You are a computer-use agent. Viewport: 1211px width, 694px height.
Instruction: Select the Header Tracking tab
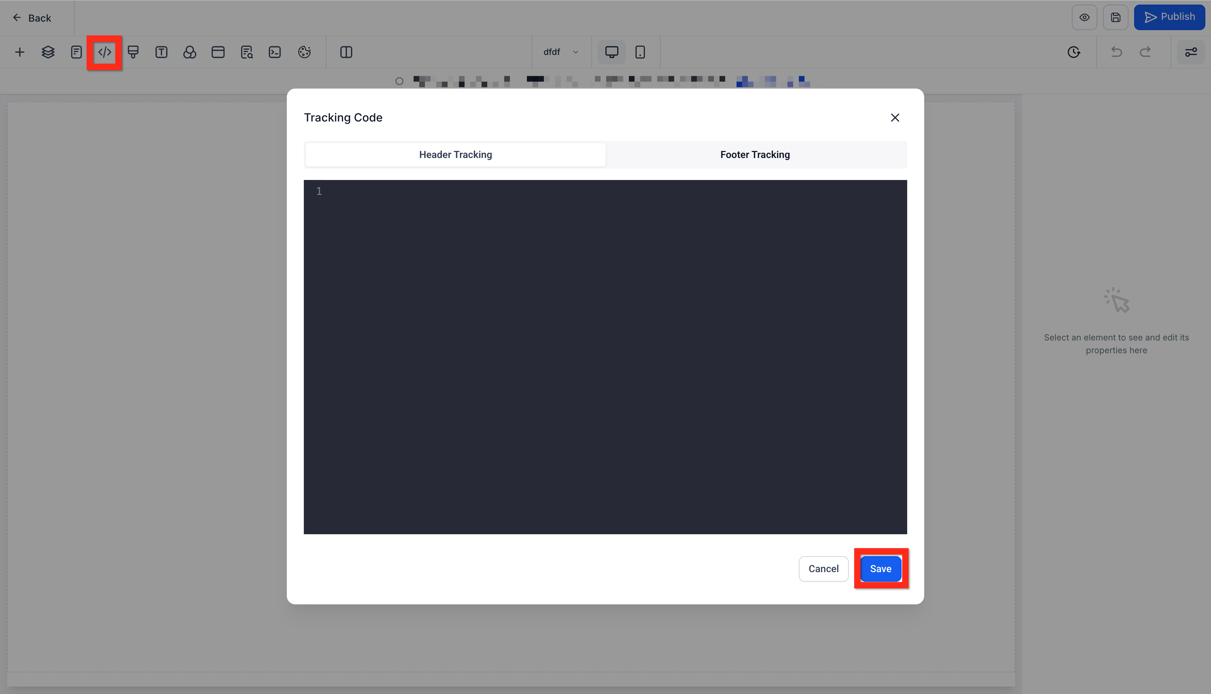click(x=455, y=154)
